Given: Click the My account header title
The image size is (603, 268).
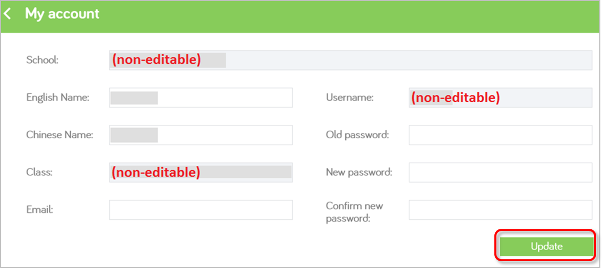Looking at the screenshot, I should (x=62, y=14).
